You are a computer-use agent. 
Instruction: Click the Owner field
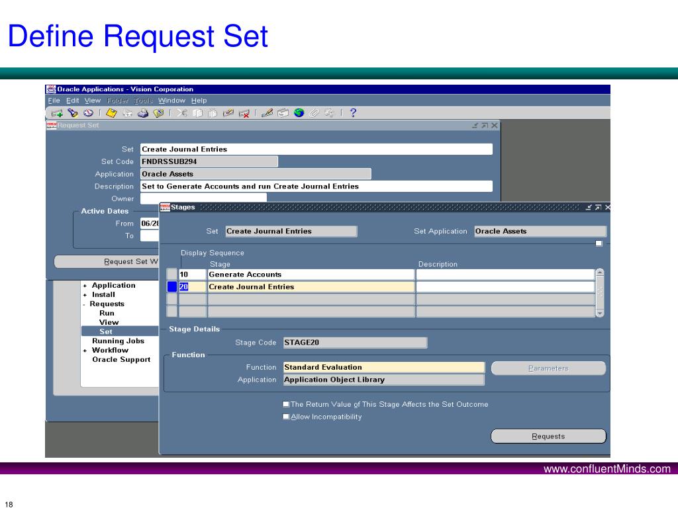point(203,198)
